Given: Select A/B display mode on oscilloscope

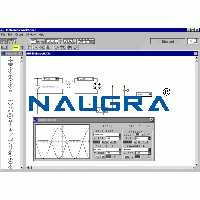Looking at the screenshot, I should (113, 142).
